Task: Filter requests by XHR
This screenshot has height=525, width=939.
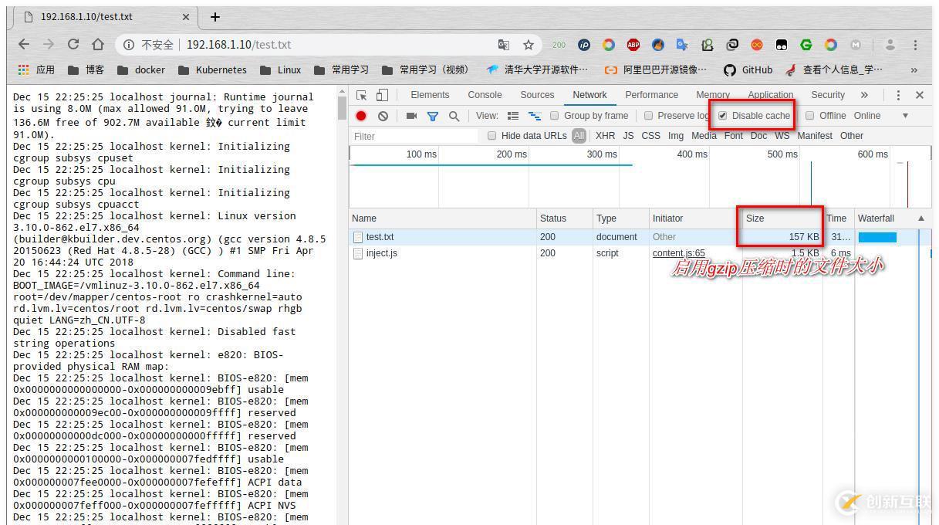Action: click(605, 136)
